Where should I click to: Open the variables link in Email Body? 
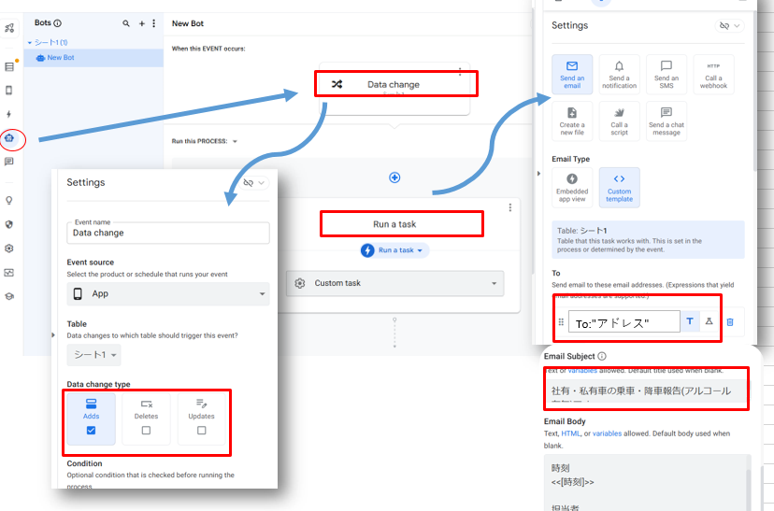tap(607, 433)
